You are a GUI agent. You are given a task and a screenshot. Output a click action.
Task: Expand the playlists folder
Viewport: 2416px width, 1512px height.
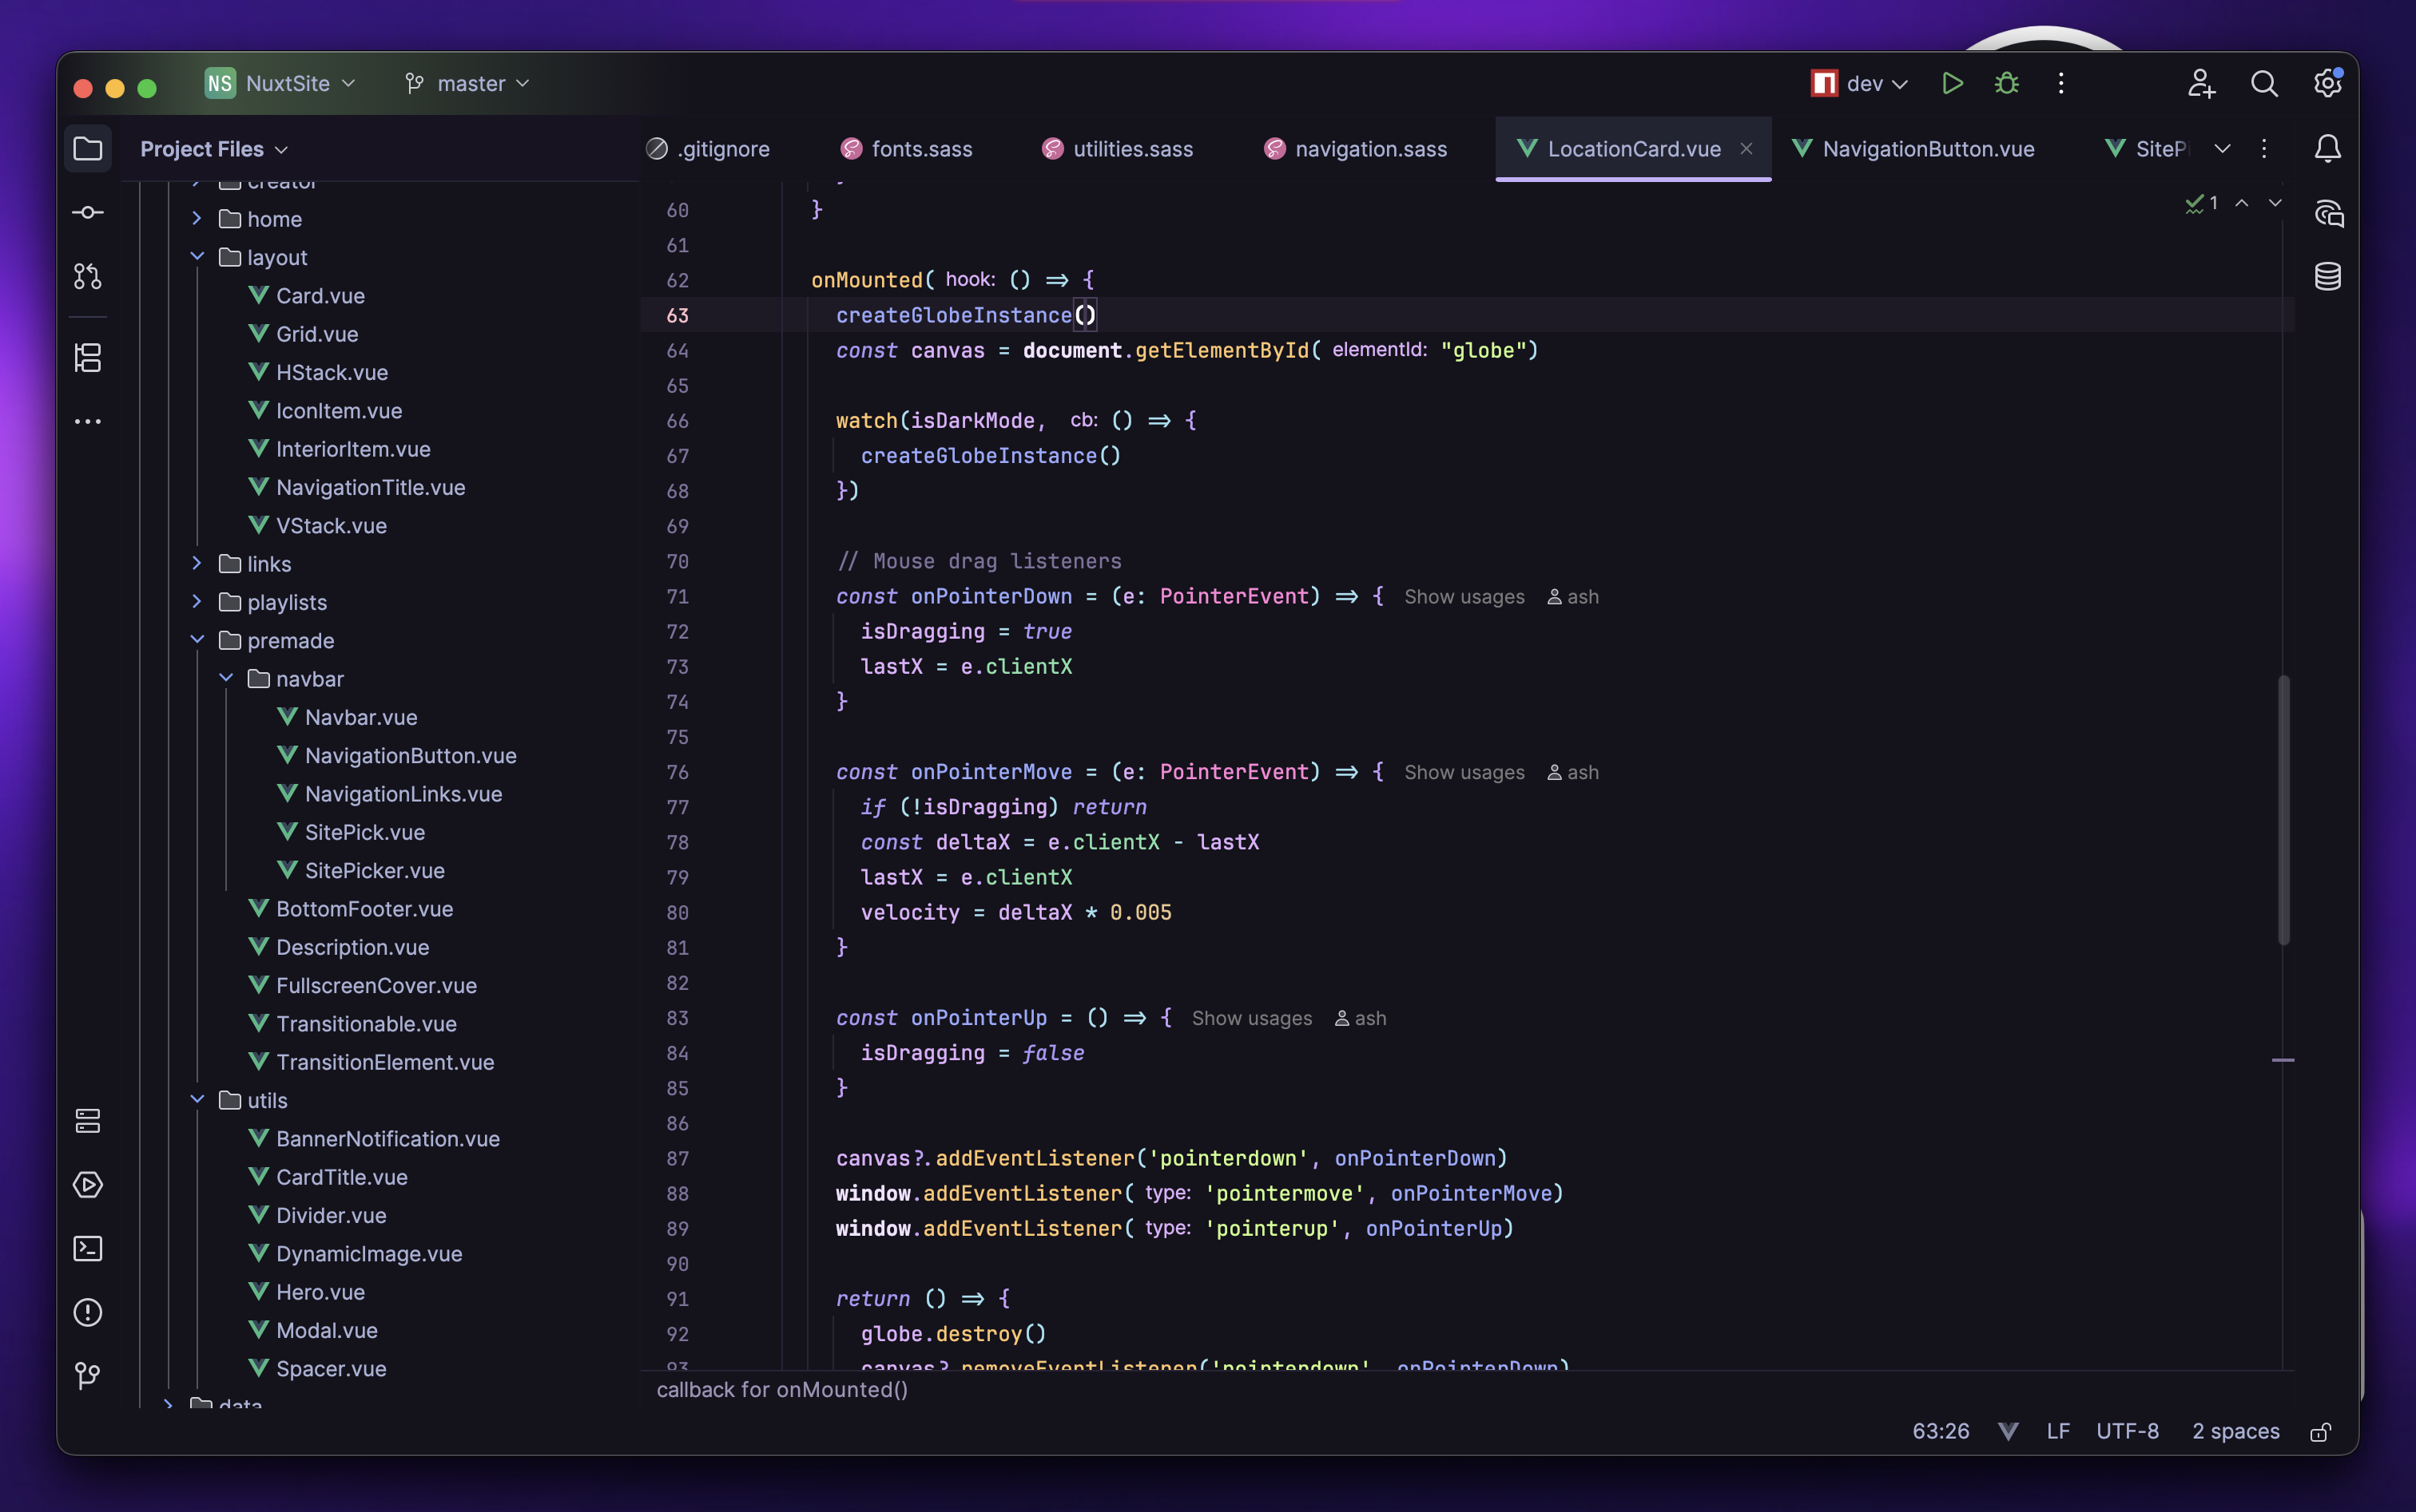(197, 601)
